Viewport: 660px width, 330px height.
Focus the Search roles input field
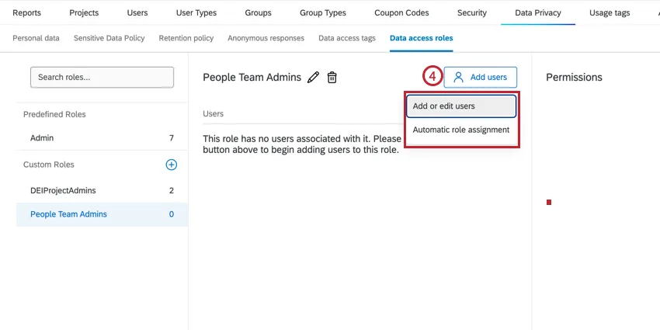pyautogui.click(x=102, y=77)
